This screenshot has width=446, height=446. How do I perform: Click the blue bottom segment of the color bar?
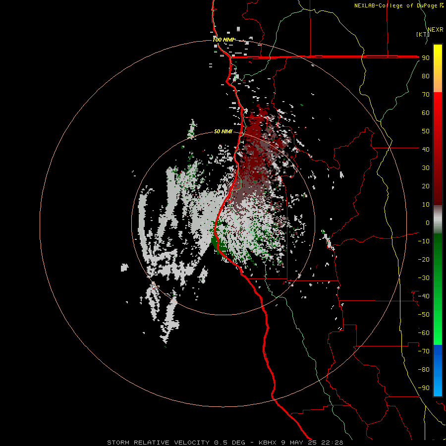point(438,370)
